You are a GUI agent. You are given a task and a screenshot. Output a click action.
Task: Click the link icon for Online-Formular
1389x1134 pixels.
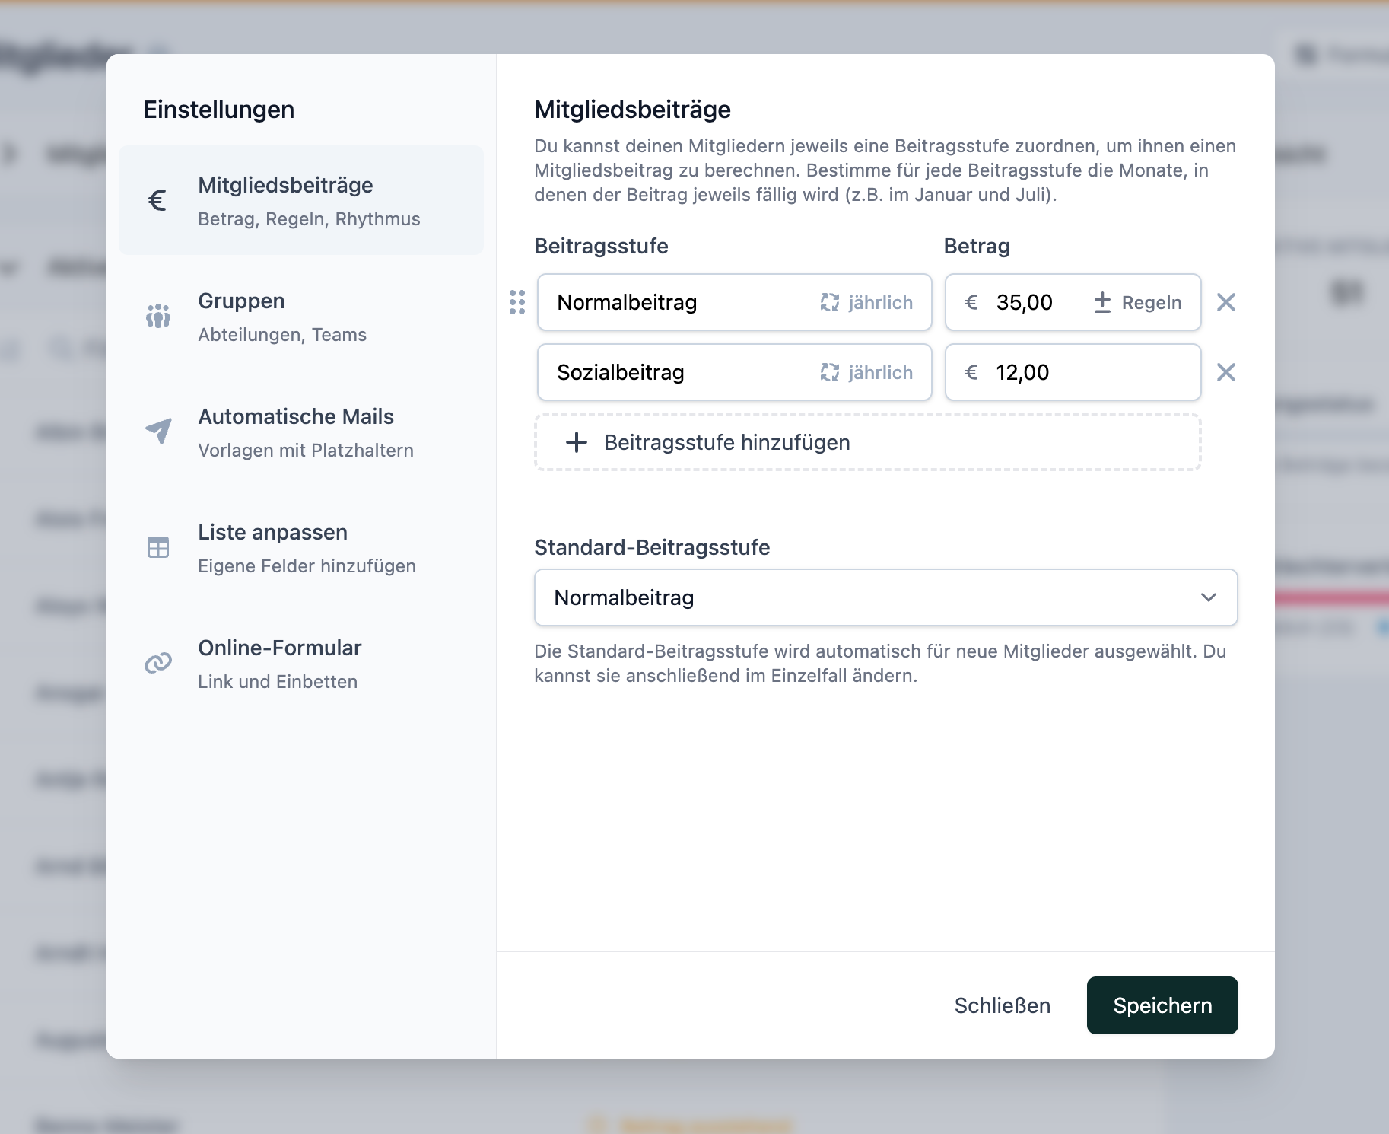tap(158, 663)
